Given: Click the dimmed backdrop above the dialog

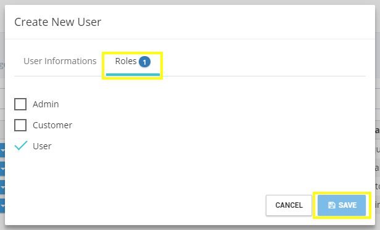Looking at the screenshot, I should click(190, 2).
